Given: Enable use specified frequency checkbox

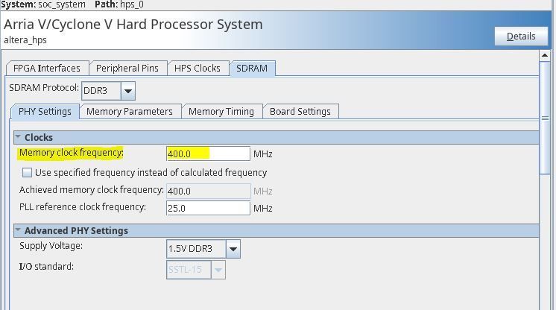Looking at the screenshot, I should [28, 172].
